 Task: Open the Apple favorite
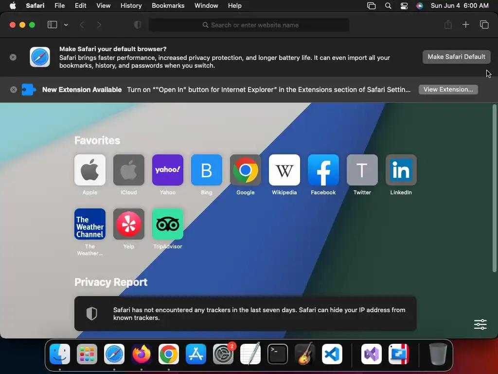click(90, 170)
